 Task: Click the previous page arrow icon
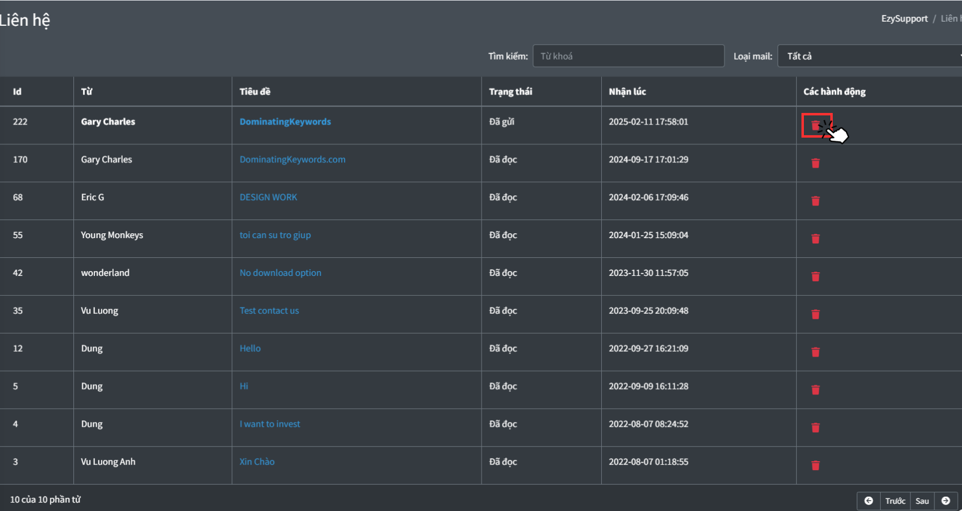pyautogui.click(x=868, y=501)
